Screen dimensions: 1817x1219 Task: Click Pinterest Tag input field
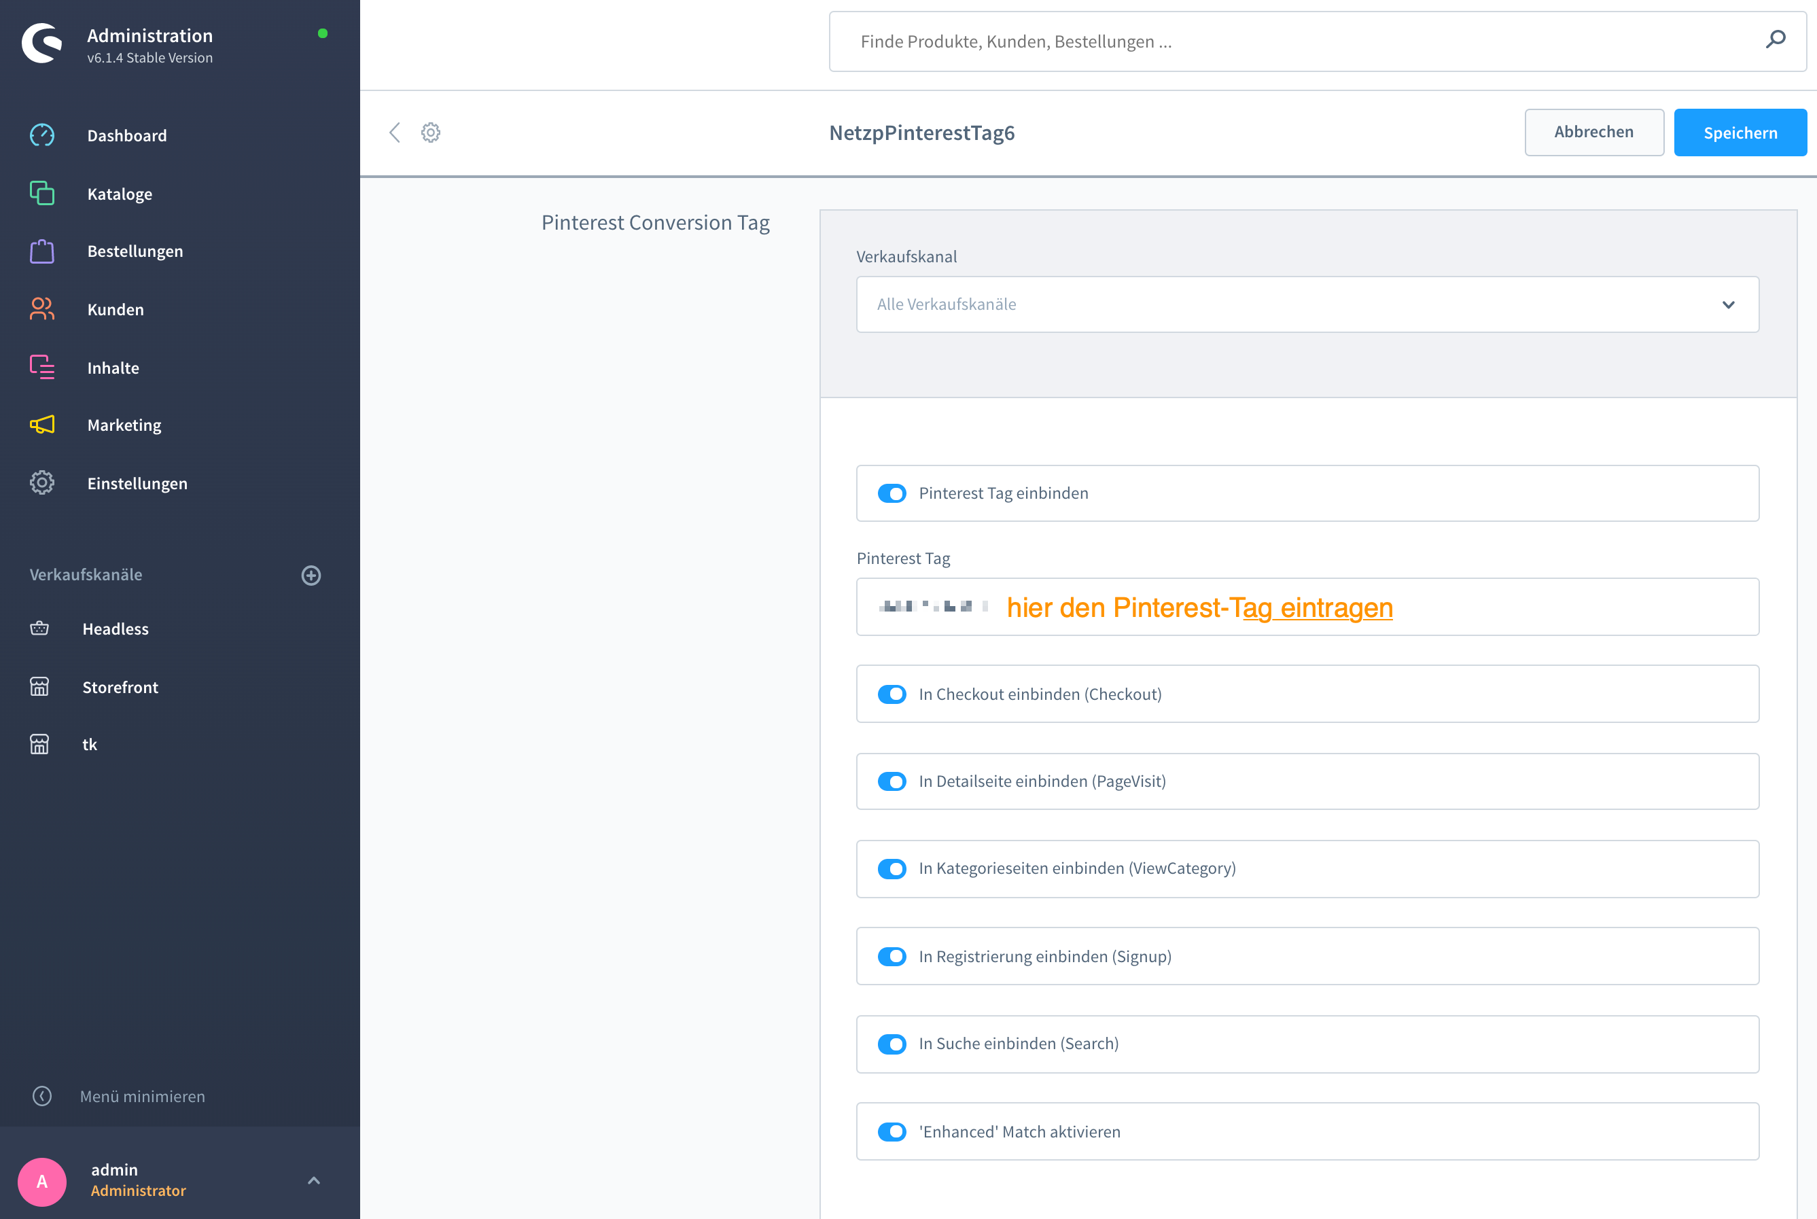(1305, 607)
